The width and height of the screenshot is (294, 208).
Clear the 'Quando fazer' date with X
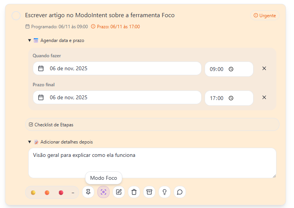click(x=264, y=69)
